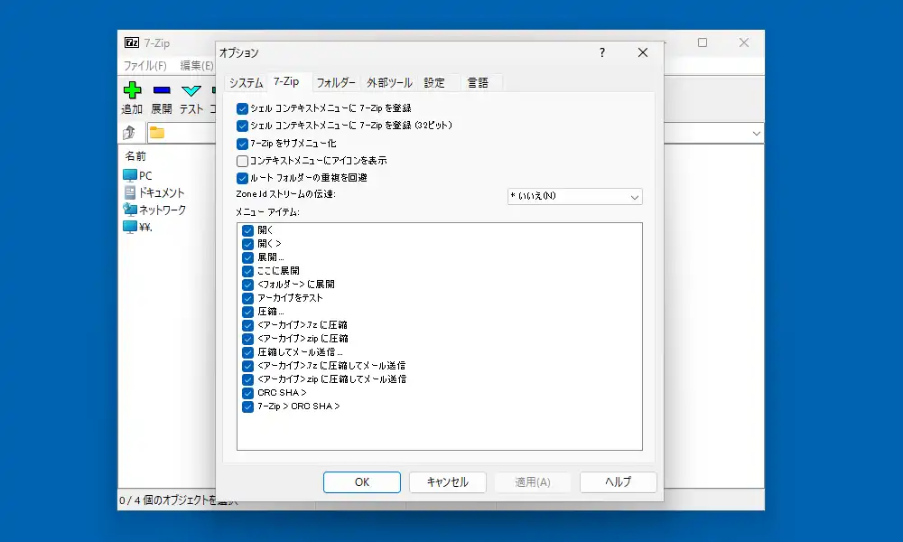903x542 pixels.
Task: Toggle シェル コンテキストメニューに 7-Zip を登録 checkbox
Action: tap(242, 108)
